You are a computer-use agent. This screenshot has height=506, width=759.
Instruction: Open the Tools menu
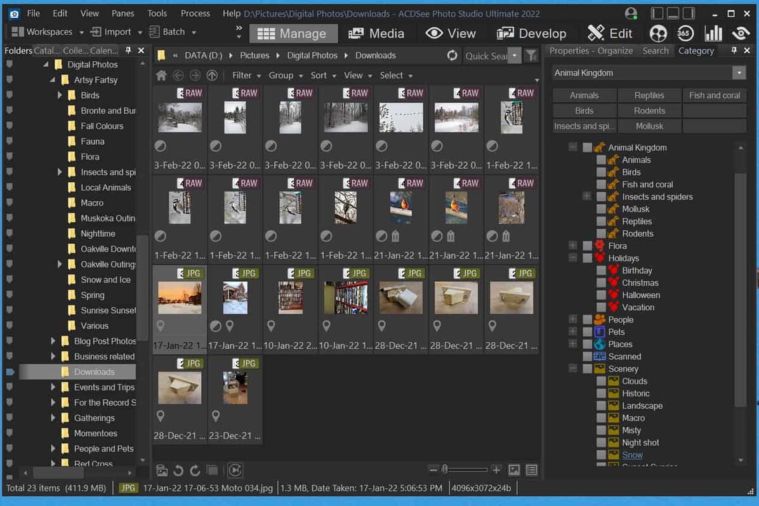tap(157, 13)
